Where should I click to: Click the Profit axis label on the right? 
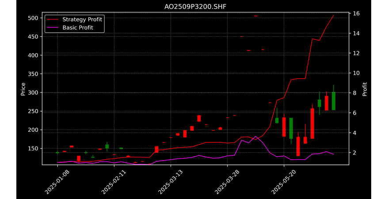pos(365,89)
